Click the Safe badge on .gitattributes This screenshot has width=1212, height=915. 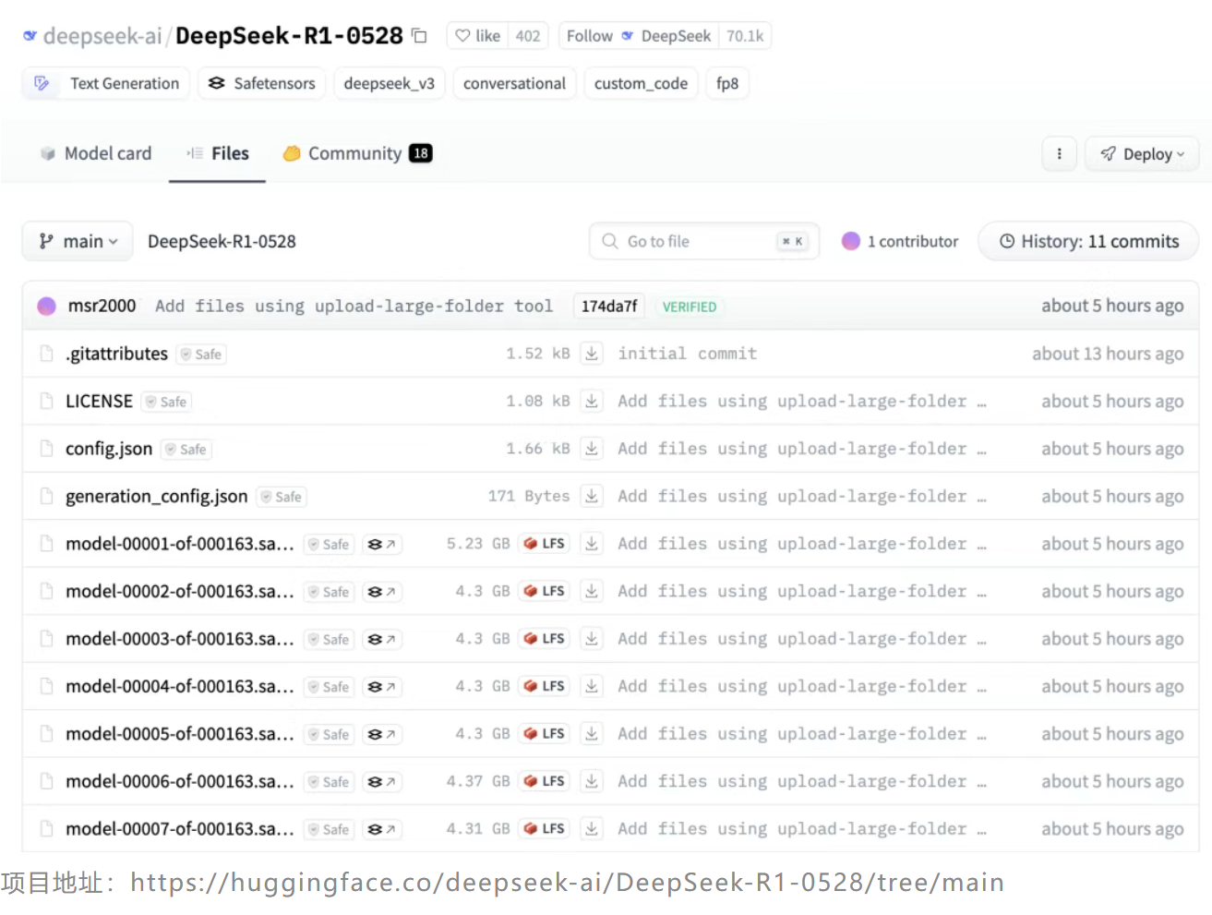pos(201,355)
